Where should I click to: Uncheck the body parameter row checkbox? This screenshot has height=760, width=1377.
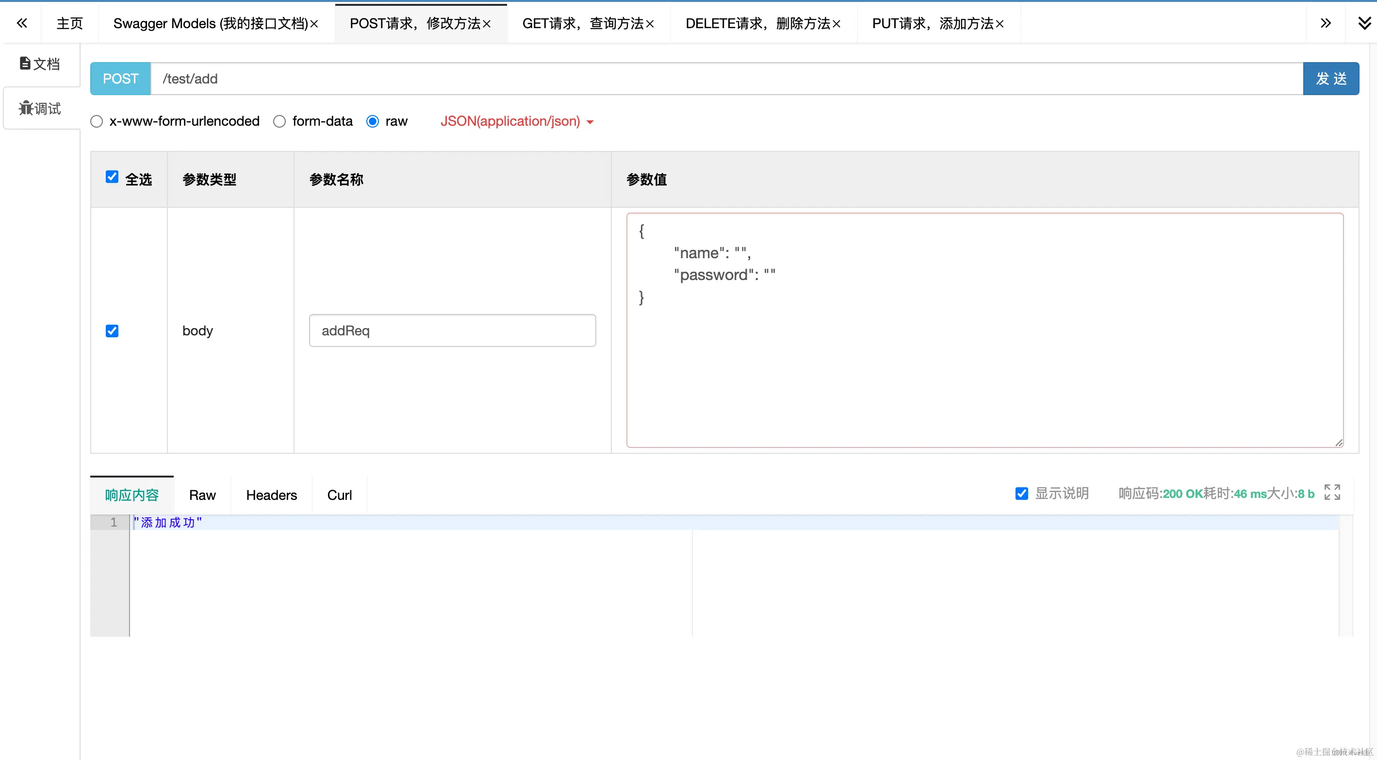(112, 330)
